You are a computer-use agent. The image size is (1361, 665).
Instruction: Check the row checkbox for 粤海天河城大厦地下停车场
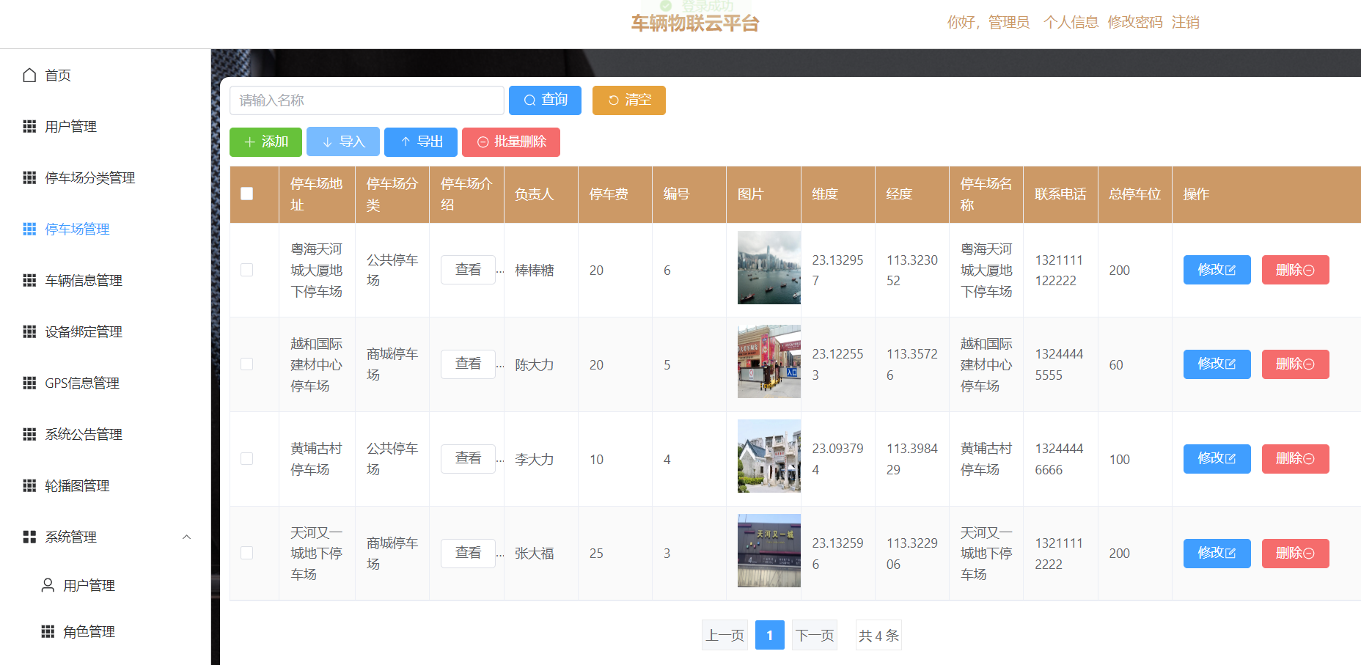[247, 270]
